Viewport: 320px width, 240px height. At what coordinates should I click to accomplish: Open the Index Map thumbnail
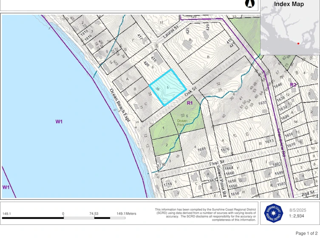pyautogui.click(x=290, y=27)
